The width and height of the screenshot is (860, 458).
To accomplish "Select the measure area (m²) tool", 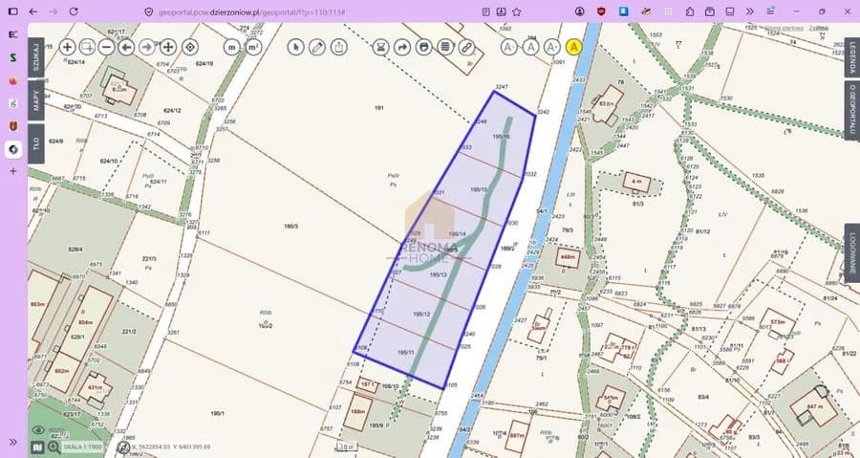I will coord(253,47).
